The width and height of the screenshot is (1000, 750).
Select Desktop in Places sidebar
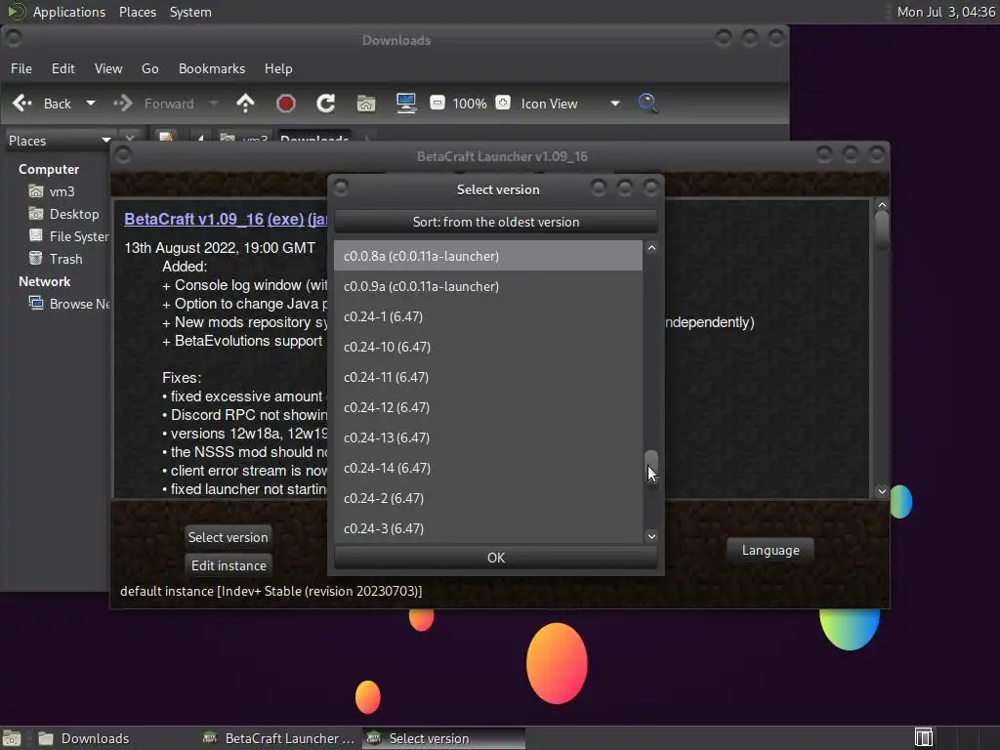(x=63, y=214)
